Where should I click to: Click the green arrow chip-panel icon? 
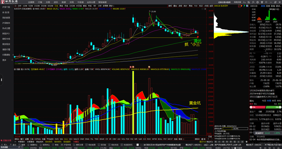[245, 6]
